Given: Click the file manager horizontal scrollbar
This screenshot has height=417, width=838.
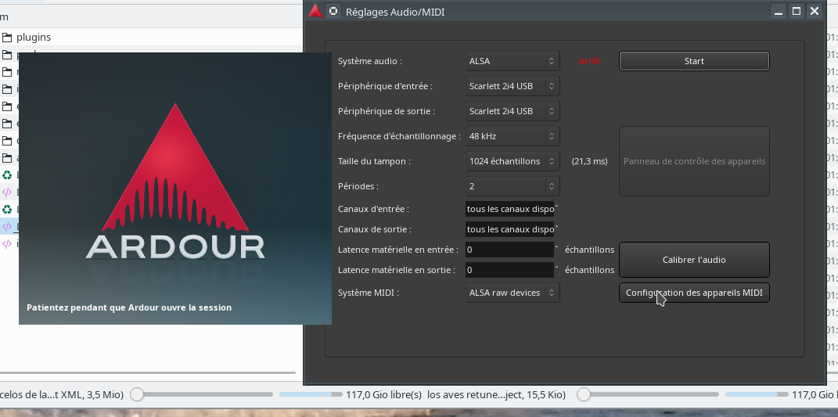Looking at the screenshot, I should (x=148, y=372).
